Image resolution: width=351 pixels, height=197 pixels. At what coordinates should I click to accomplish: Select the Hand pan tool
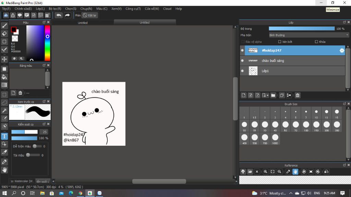tap(4, 170)
